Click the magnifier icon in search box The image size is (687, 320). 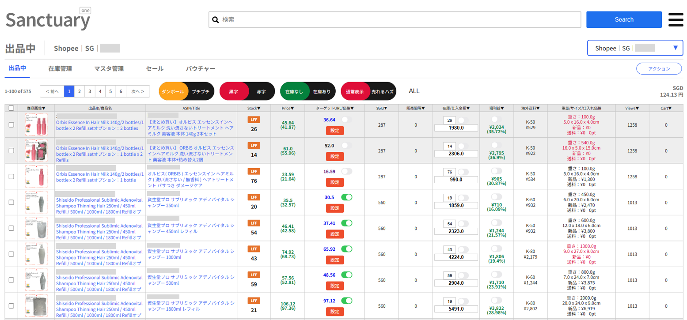216,20
